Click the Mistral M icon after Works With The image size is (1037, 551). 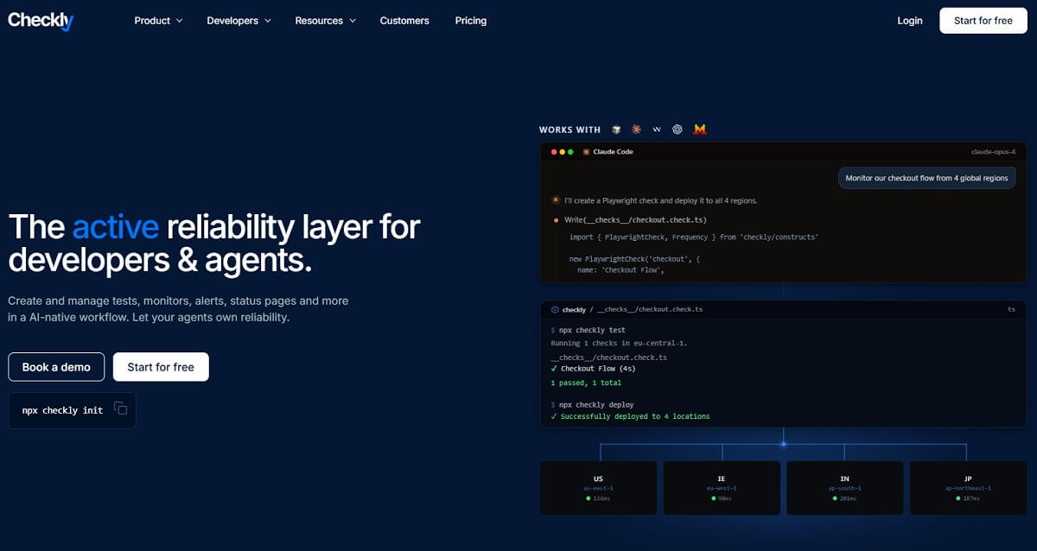click(700, 130)
